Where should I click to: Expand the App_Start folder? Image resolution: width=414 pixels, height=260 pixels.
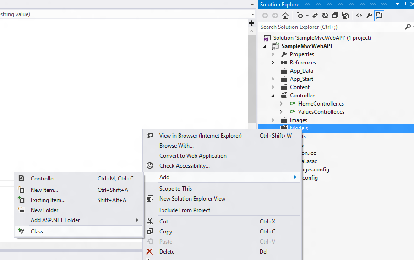273,79
